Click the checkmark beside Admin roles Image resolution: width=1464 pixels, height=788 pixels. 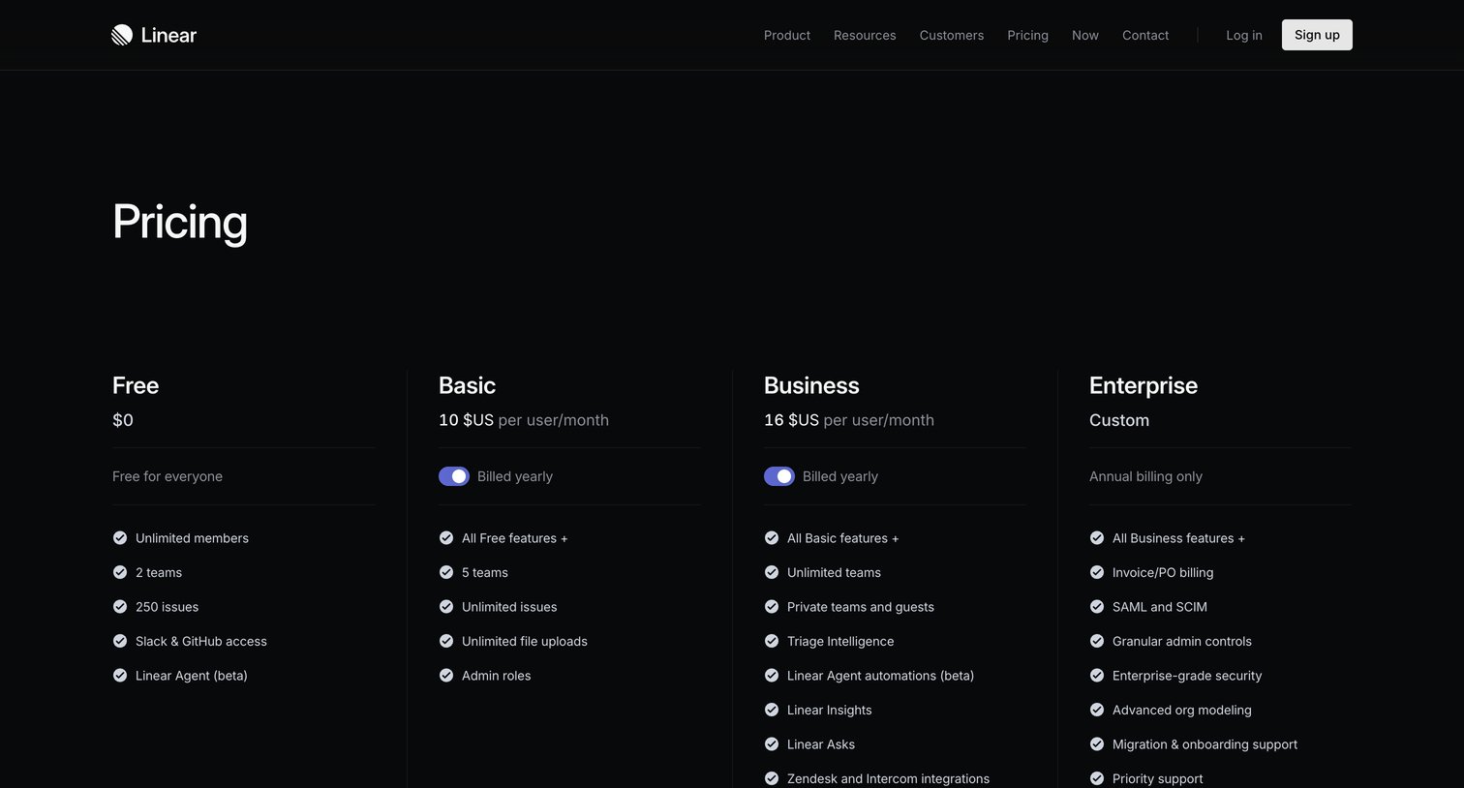(x=446, y=676)
